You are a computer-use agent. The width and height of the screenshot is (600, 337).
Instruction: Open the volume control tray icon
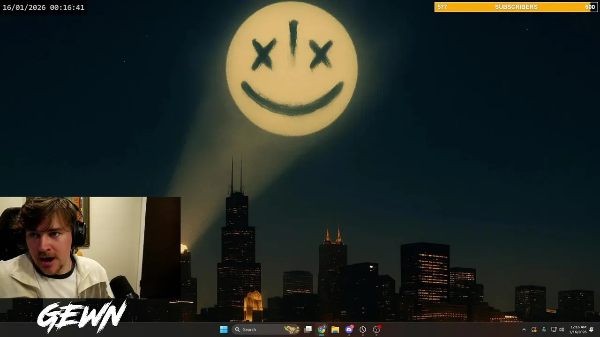click(562, 330)
